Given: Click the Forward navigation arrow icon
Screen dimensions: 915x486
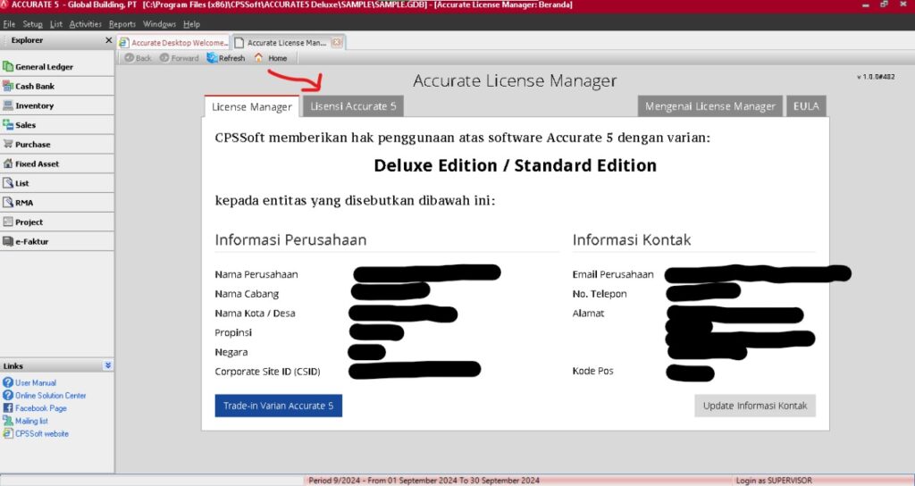Looking at the screenshot, I should (164, 58).
